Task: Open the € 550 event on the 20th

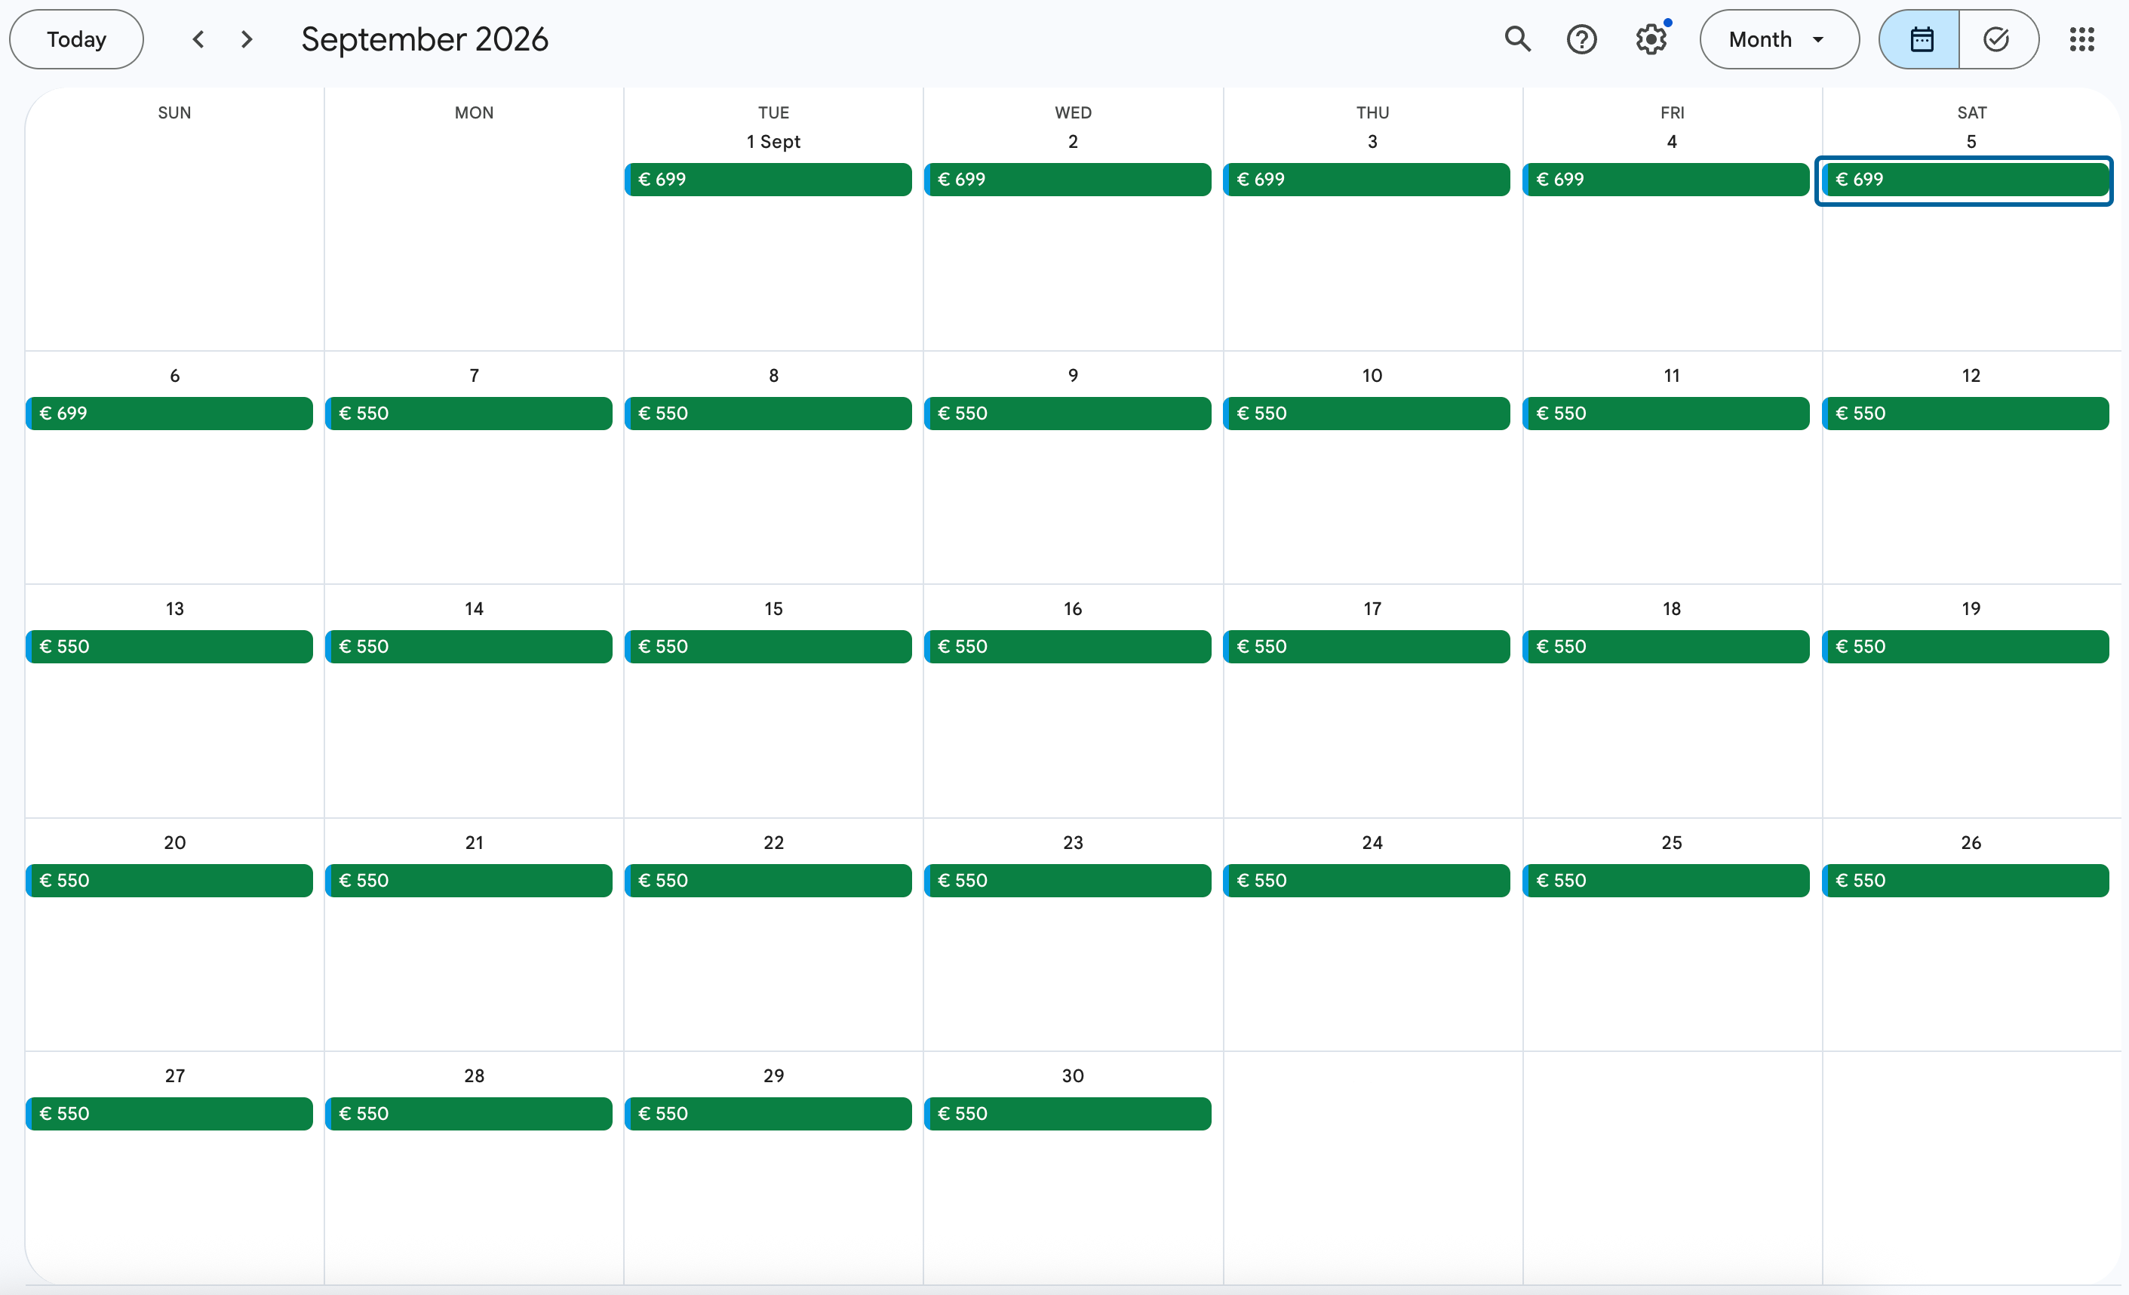Action: pyautogui.click(x=169, y=880)
